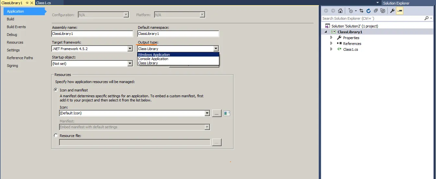The image size is (436, 179).
Task: Close the ClassLibrary1 tab
Action: [x=31, y=3]
